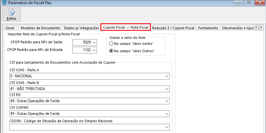Maximize the Parâmetros do Fiscall Flex window

(249, 3)
